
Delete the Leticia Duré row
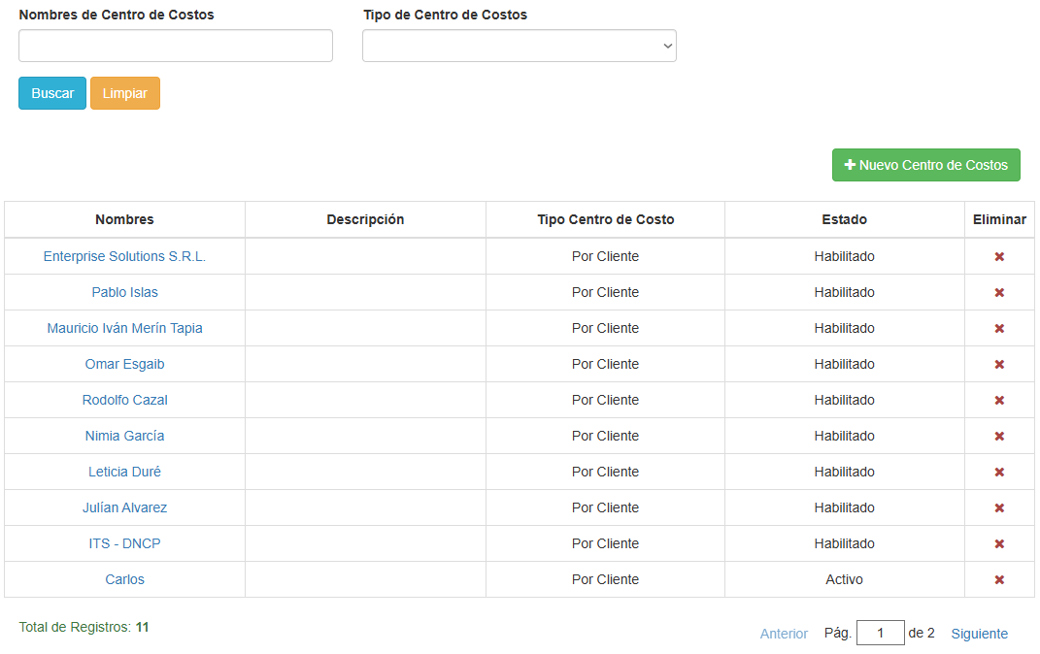pyautogui.click(x=999, y=473)
